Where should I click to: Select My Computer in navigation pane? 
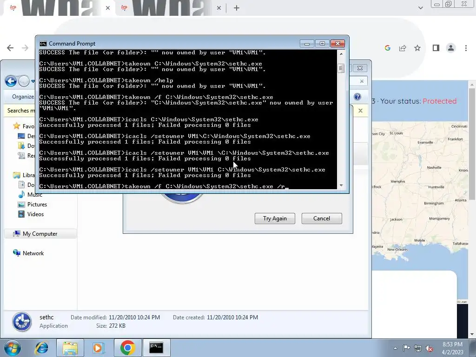pos(40,234)
